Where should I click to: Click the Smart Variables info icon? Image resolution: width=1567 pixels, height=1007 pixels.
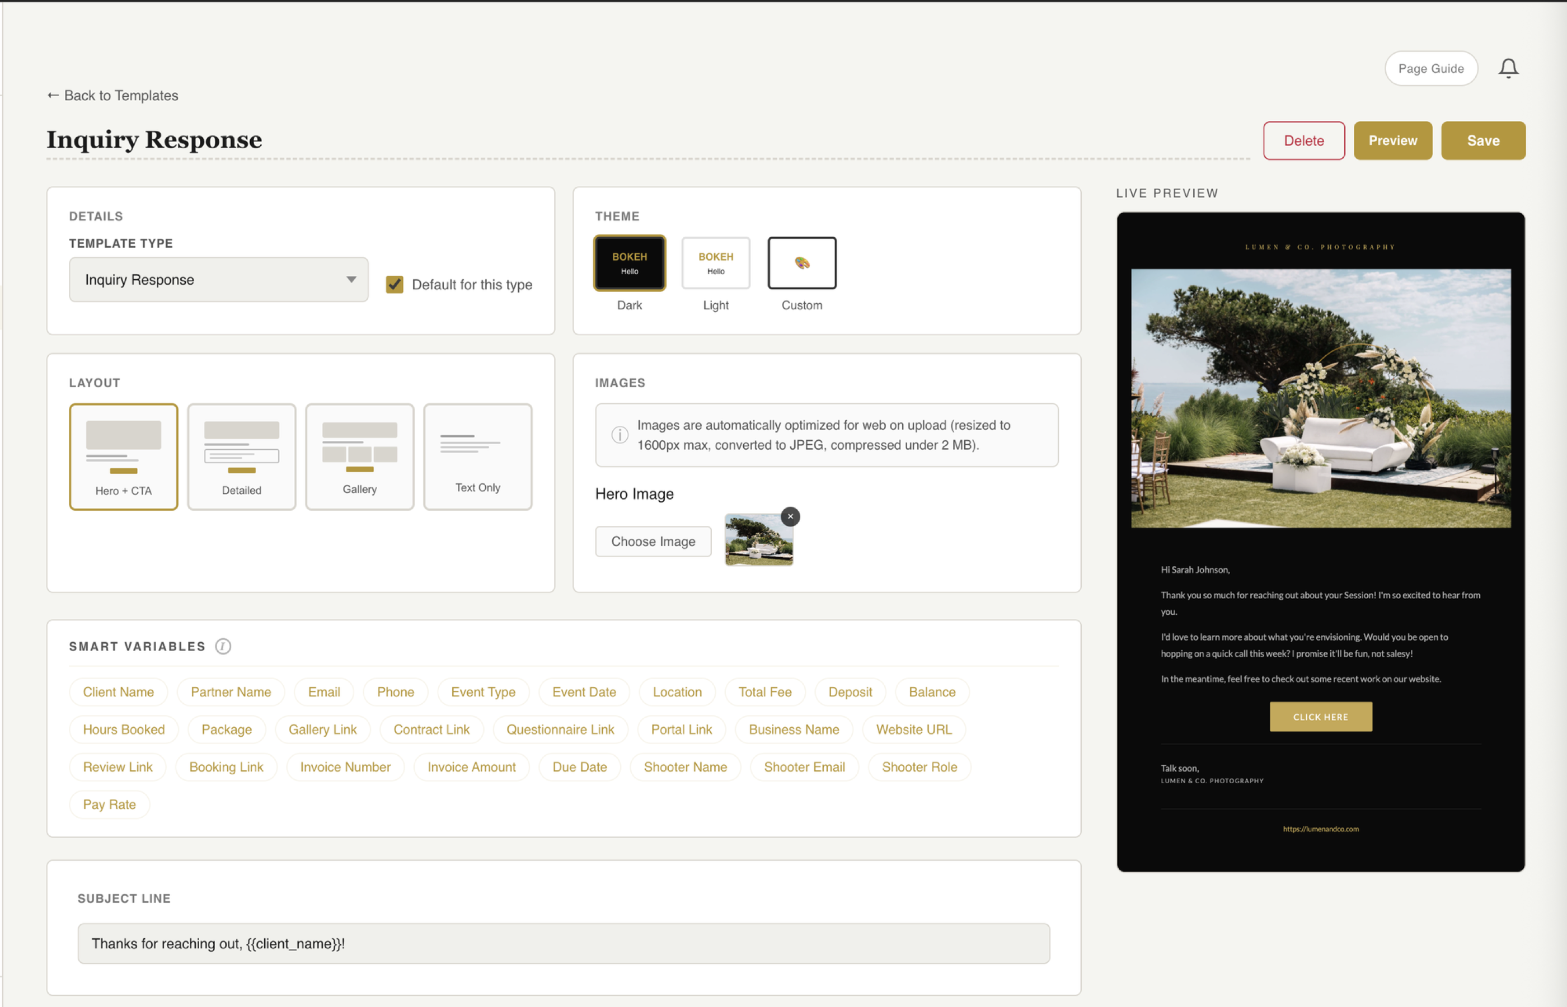223,646
